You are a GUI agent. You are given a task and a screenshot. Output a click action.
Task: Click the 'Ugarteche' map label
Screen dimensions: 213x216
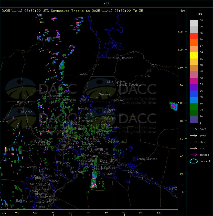(63, 163)
